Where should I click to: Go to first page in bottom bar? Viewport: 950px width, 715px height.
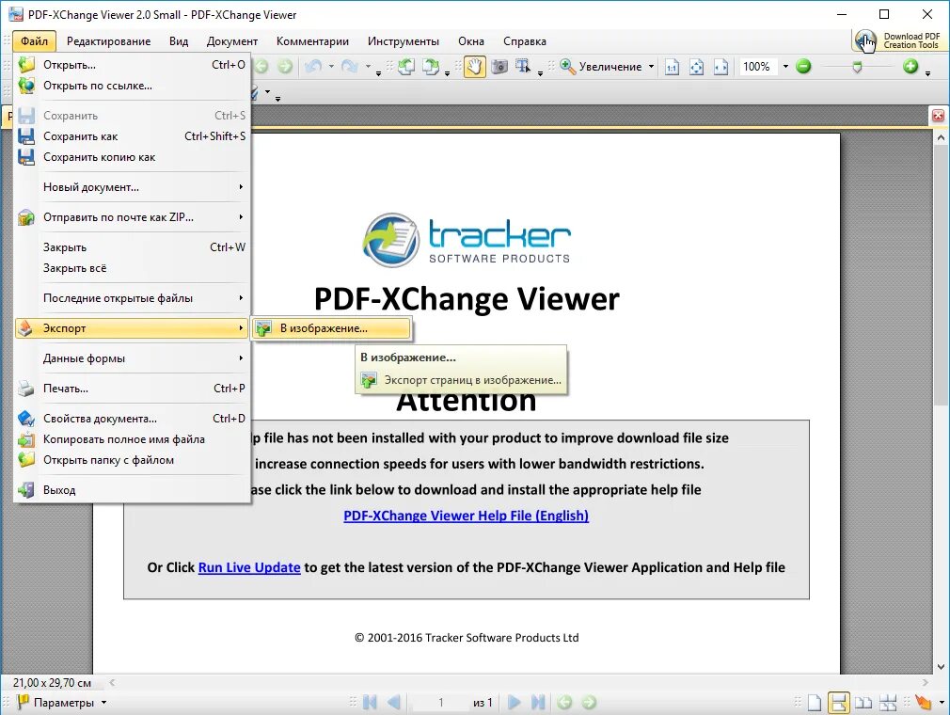click(370, 702)
